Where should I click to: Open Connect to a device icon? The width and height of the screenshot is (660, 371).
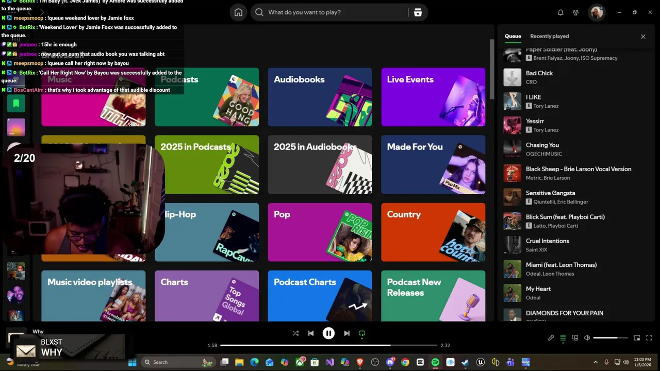coord(575,338)
